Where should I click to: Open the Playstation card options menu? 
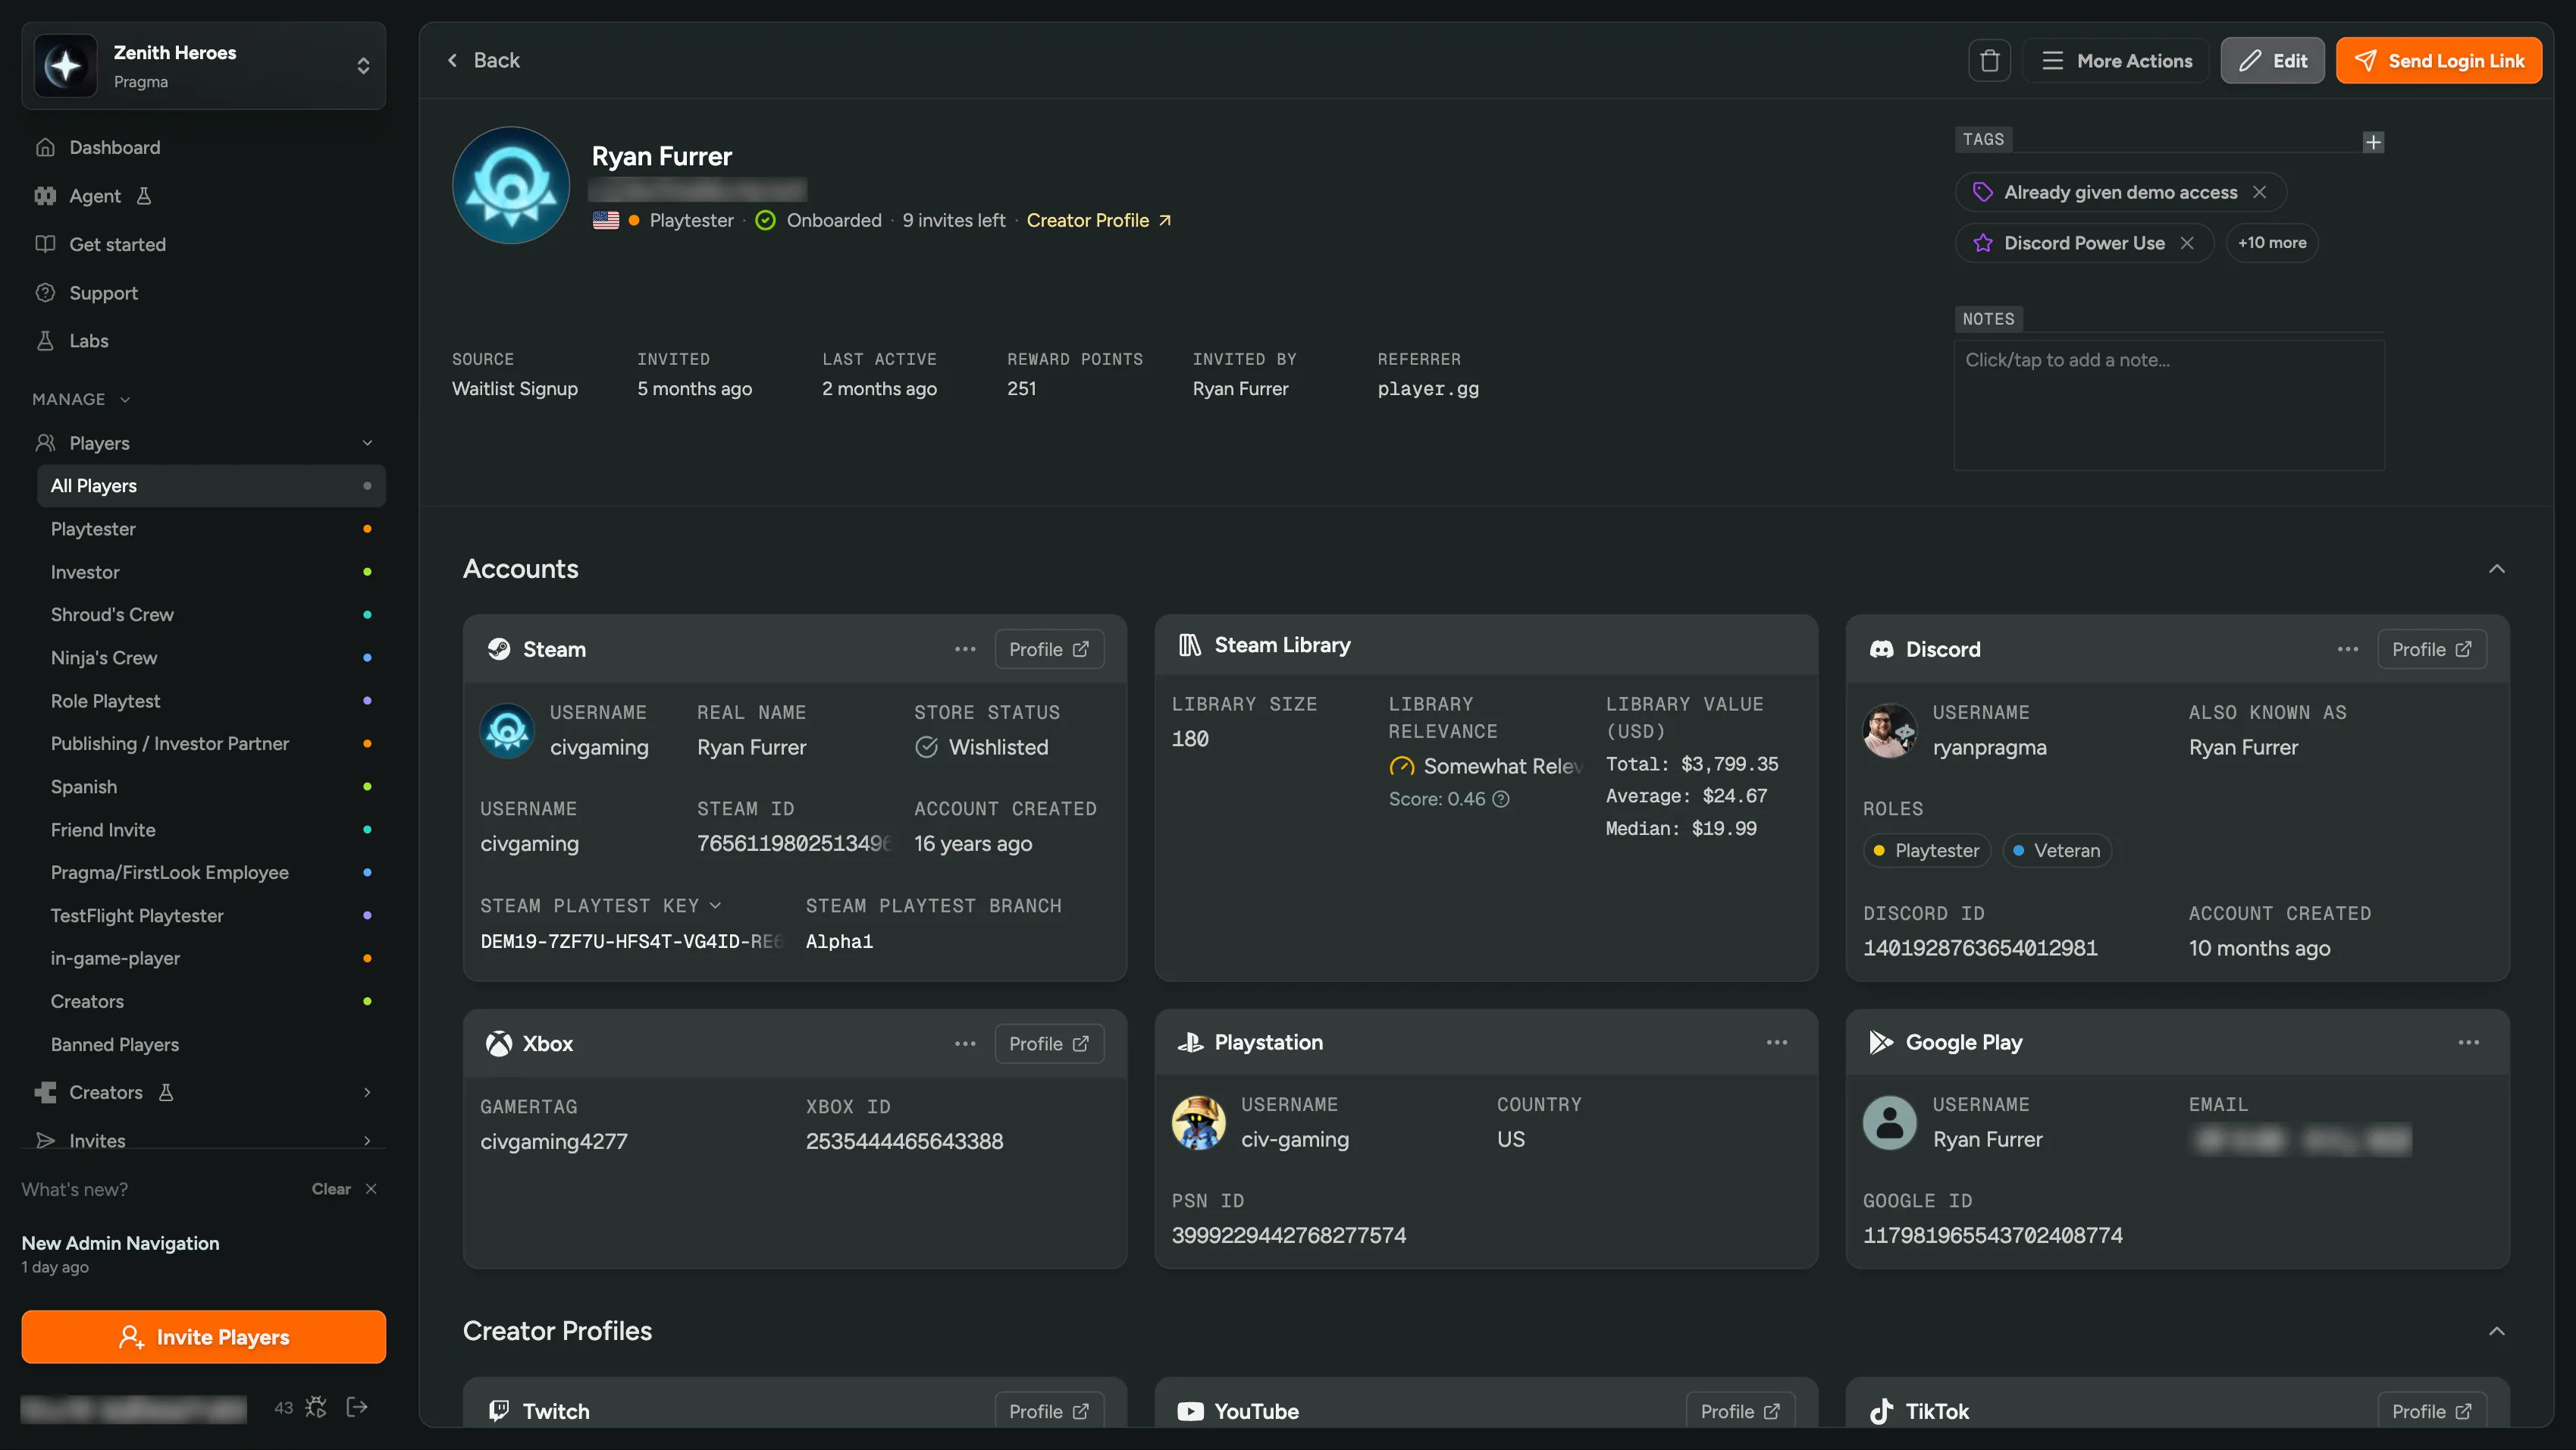(1777, 1043)
